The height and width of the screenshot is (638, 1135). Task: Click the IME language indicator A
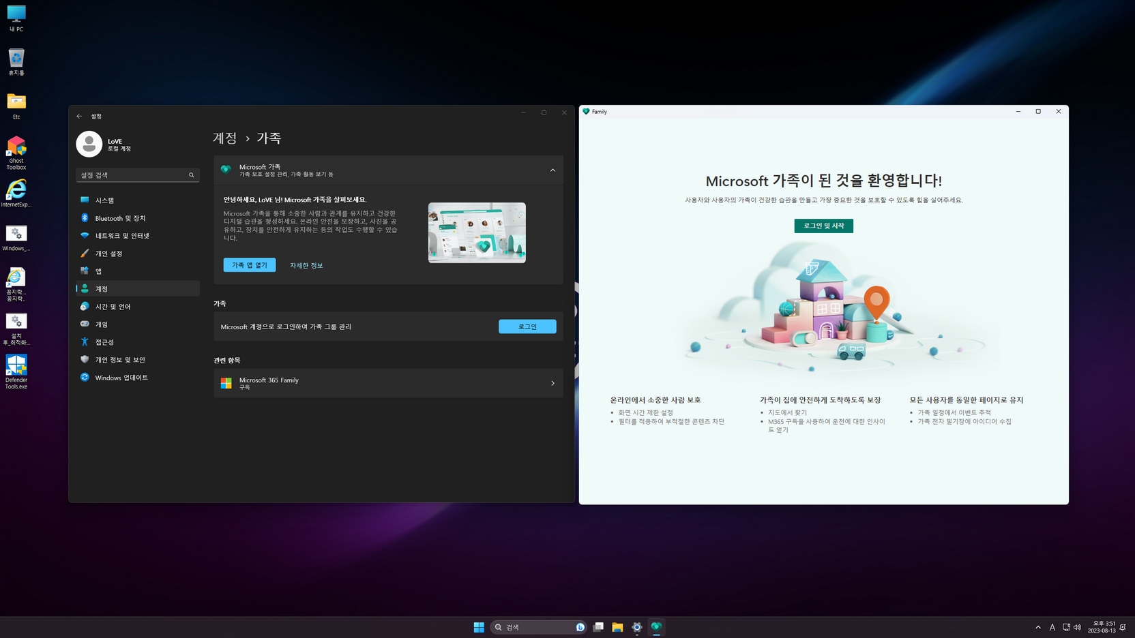[x=1052, y=627]
